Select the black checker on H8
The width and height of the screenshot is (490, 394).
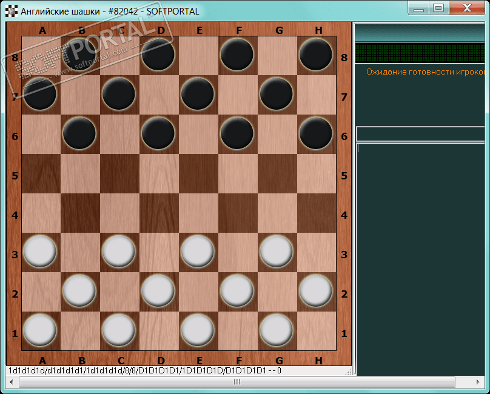(315, 55)
